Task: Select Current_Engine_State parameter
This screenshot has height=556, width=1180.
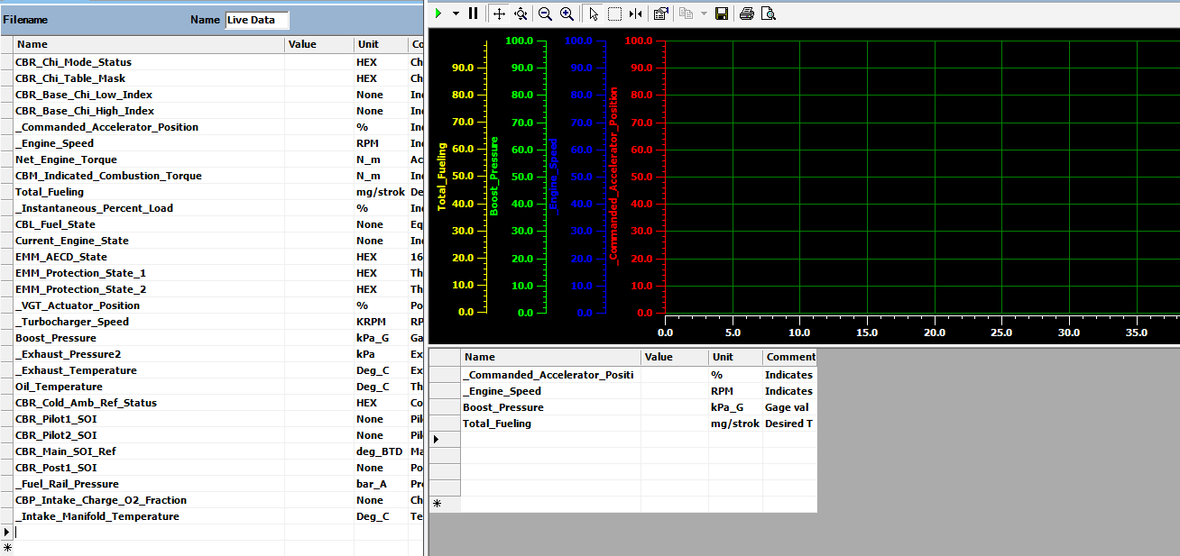Action: [x=72, y=241]
